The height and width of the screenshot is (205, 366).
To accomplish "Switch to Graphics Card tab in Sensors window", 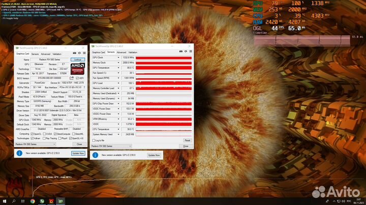I will (x=99, y=52).
